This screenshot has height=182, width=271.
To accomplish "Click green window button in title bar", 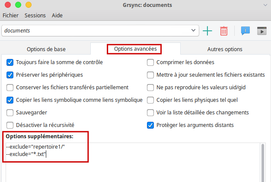I will coord(18,5).
